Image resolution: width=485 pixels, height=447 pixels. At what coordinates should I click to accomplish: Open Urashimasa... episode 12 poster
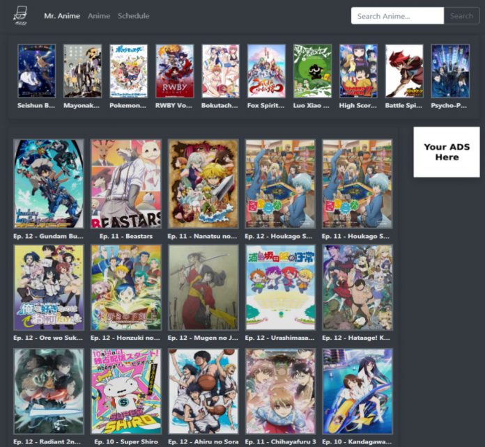(x=280, y=288)
